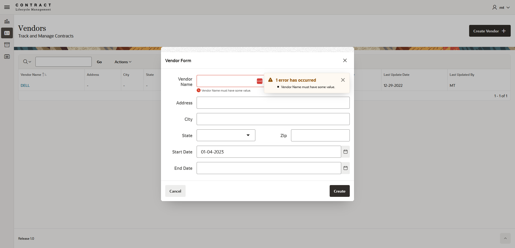This screenshot has width=515, height=248.
Task: Select the Vendors card icon in sidebar
Action: click(7, 33)
